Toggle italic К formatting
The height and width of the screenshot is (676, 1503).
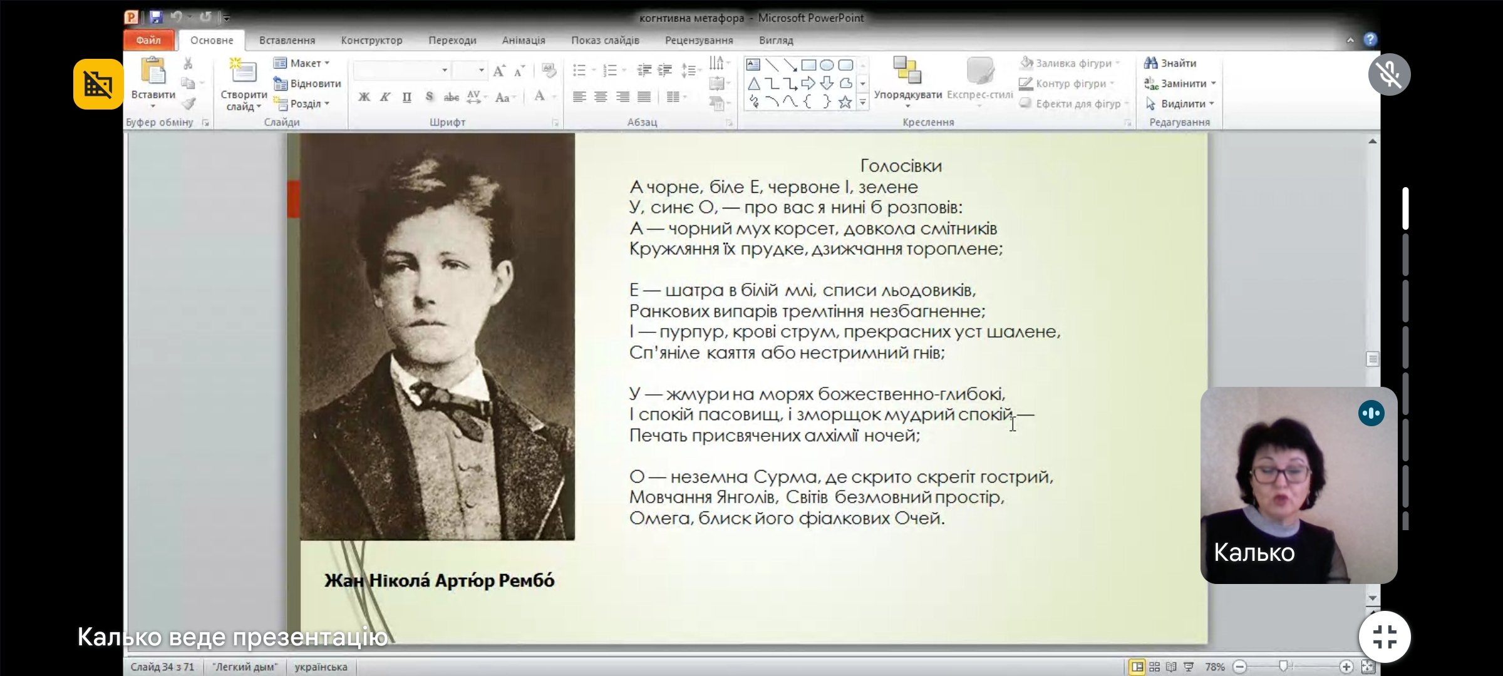pos(385,97)
